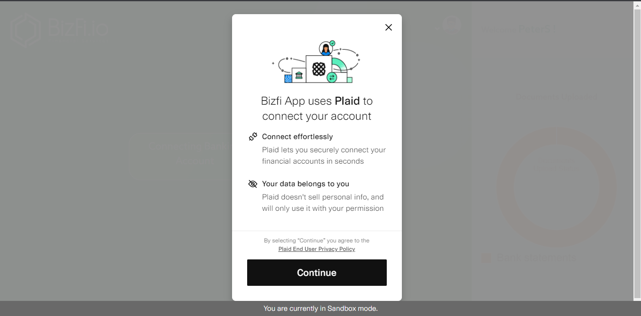Click the Bank statements legend color square
This screenshot has width=641, height=316.
pos(486,258)
